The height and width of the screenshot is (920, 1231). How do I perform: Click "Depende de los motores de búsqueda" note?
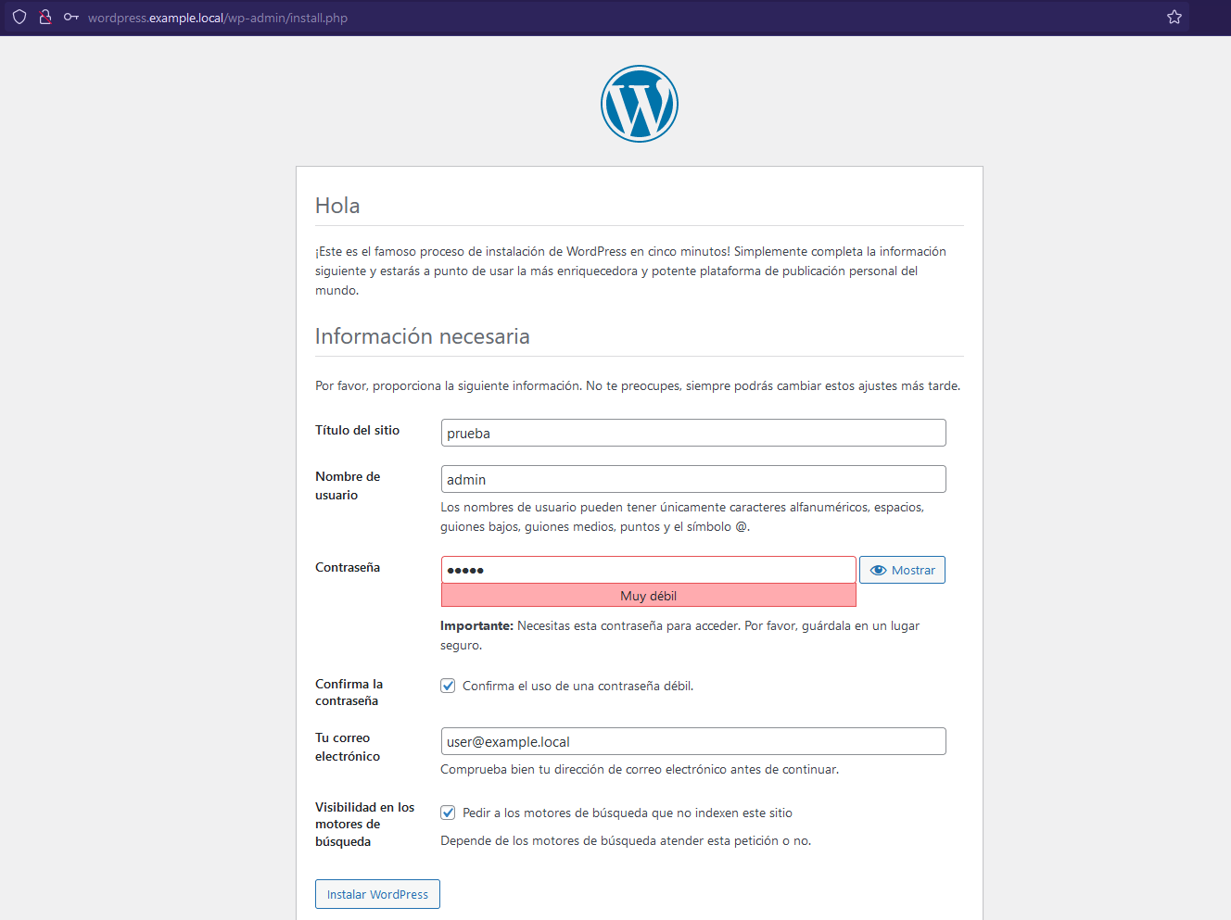[626, 840]
